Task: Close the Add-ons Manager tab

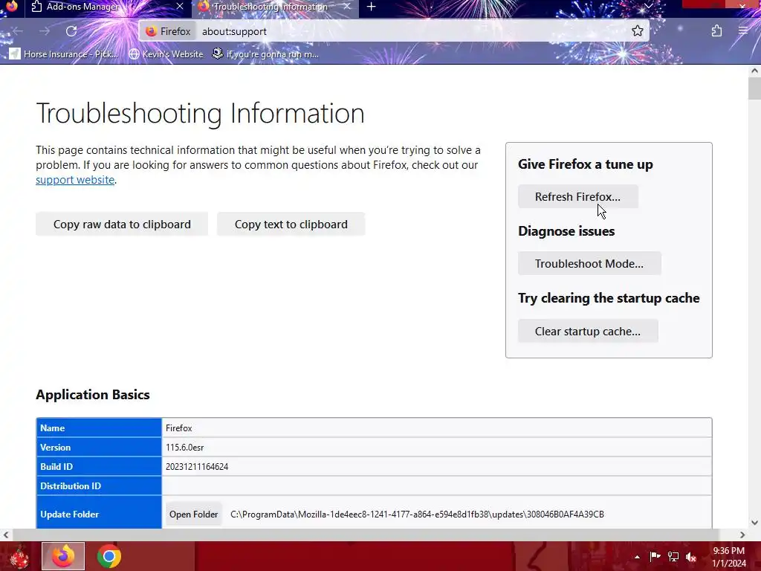Action: click(180, 6)
